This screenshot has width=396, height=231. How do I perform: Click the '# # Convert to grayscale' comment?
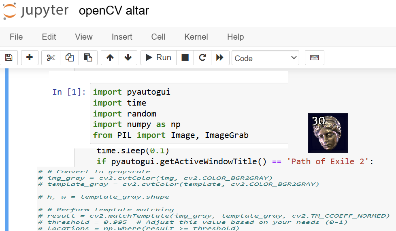[94, 172]
